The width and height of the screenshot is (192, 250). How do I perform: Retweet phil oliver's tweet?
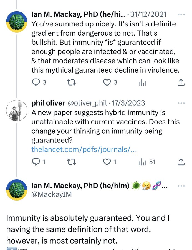[x=72, y=162]
